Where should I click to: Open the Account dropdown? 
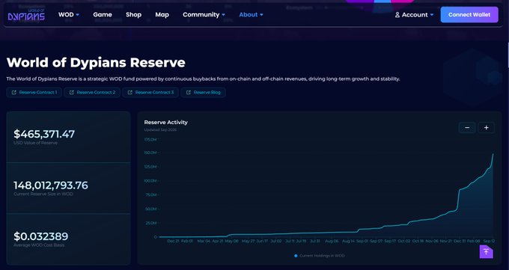[414, 15]
